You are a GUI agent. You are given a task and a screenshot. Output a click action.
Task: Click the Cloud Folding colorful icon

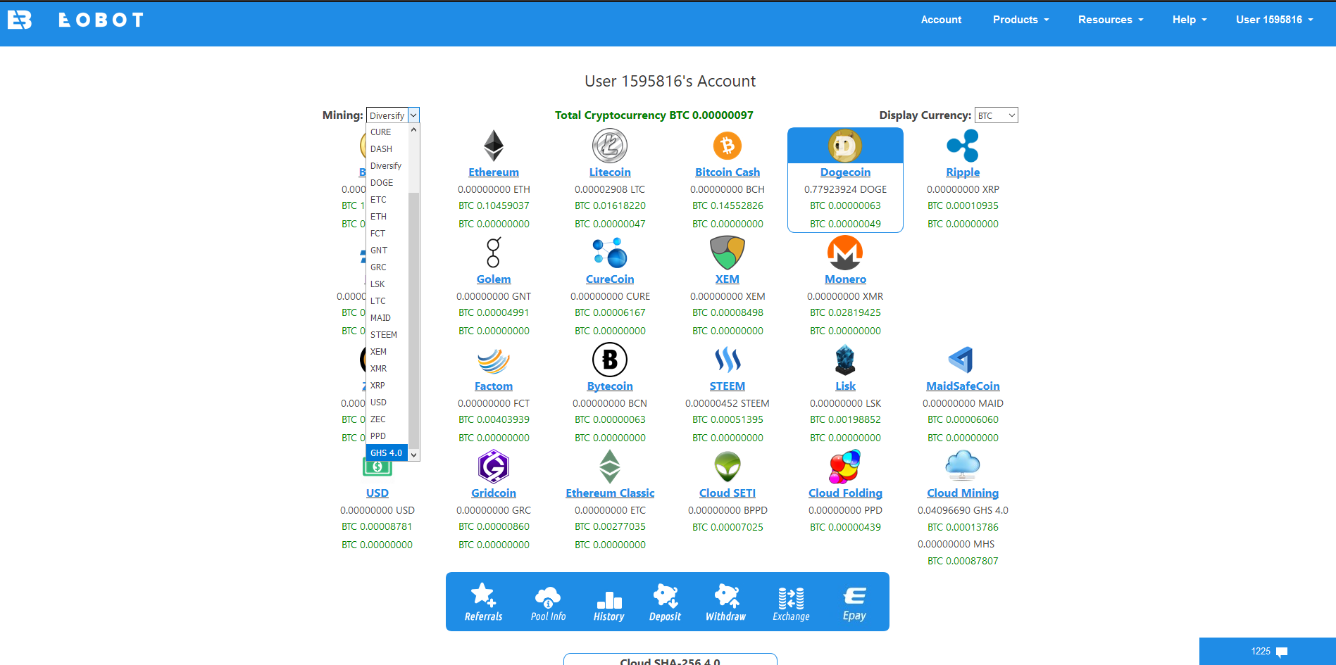coord(845,467)
